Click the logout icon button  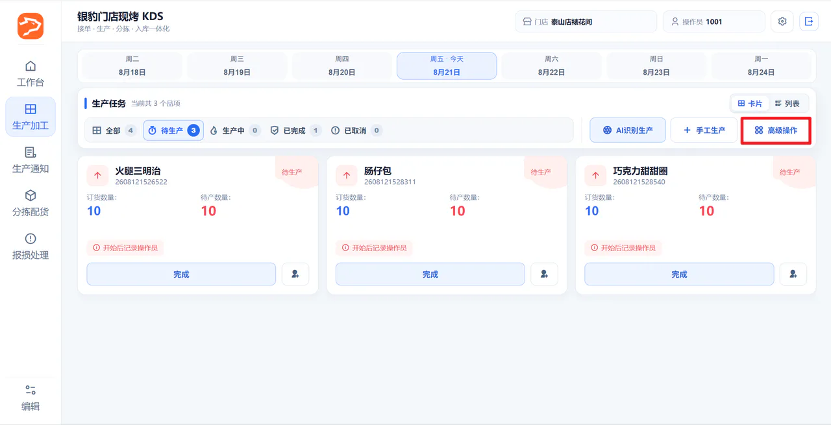point(809,21)
